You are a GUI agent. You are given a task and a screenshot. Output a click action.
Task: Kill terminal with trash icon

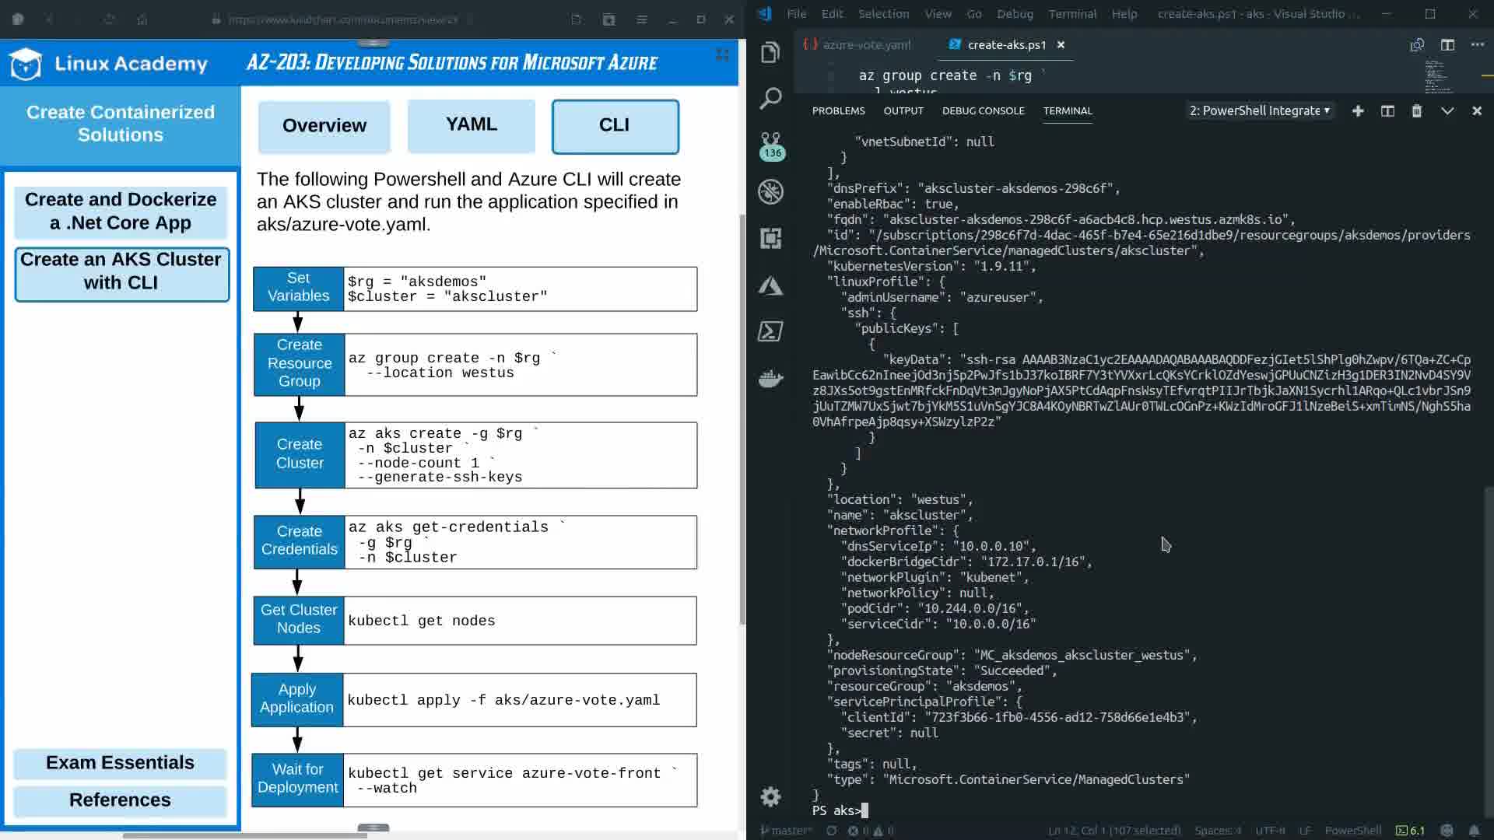[x=1416, y=111]
